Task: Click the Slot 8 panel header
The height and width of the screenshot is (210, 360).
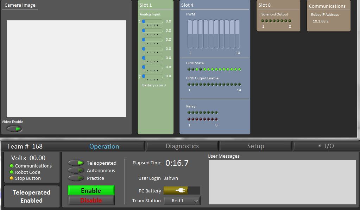Action: tap(265, 5)
